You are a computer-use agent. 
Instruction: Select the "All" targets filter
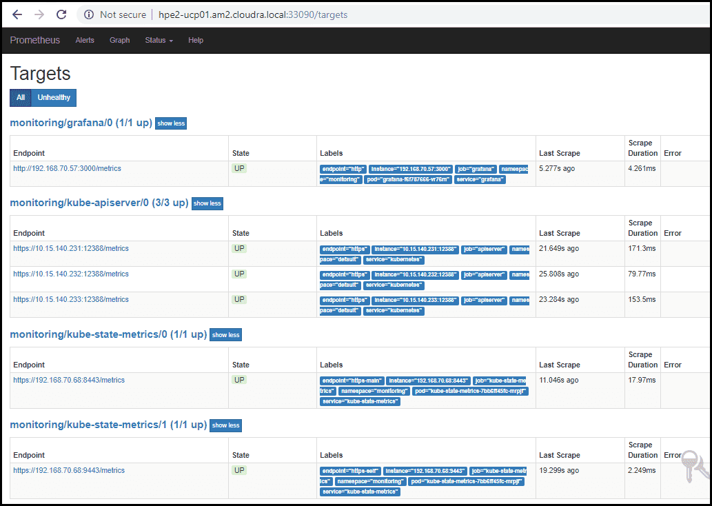(x=20, y=97)
